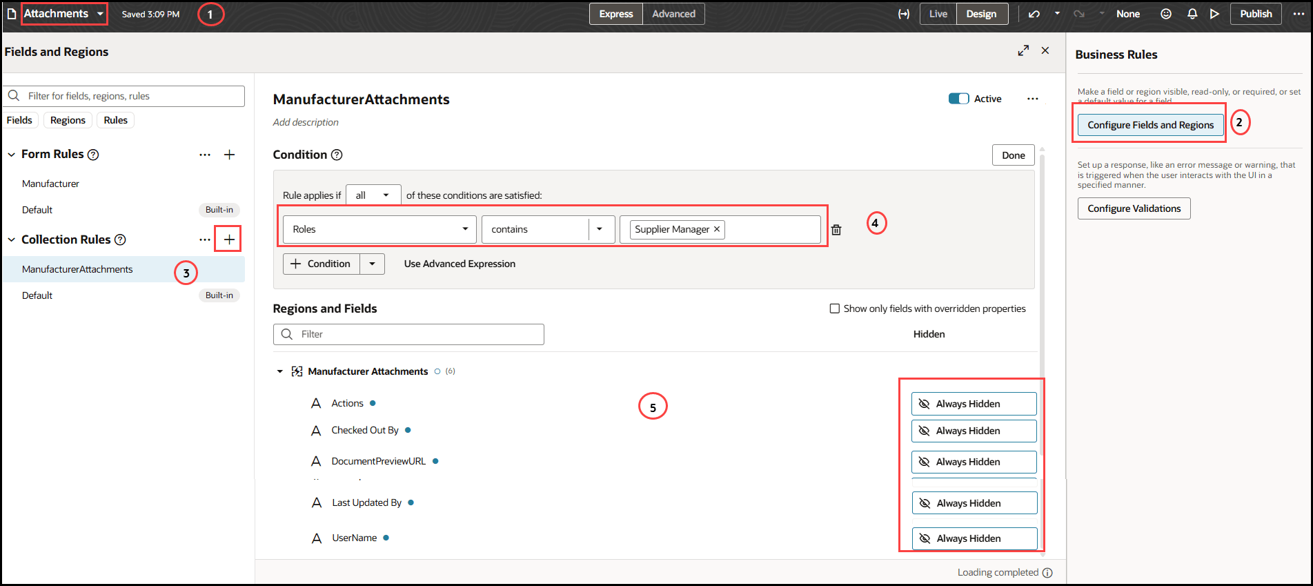
Task: Click Configure Fields and Regions
Action: (1150, 125)
